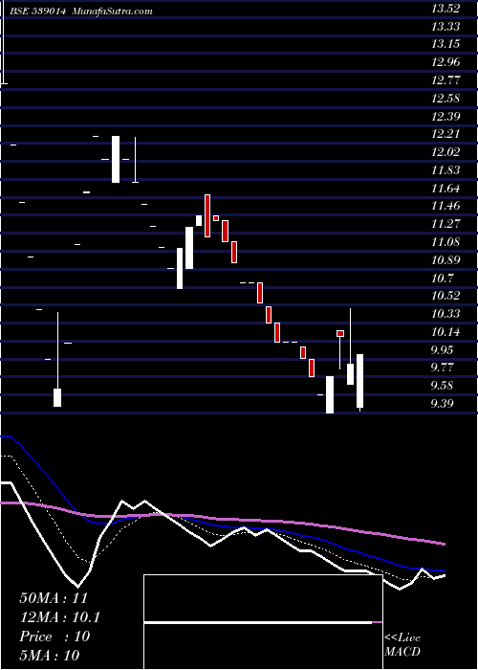
Task: Click the 13.52 price axis label
Action: click(445, 9)
